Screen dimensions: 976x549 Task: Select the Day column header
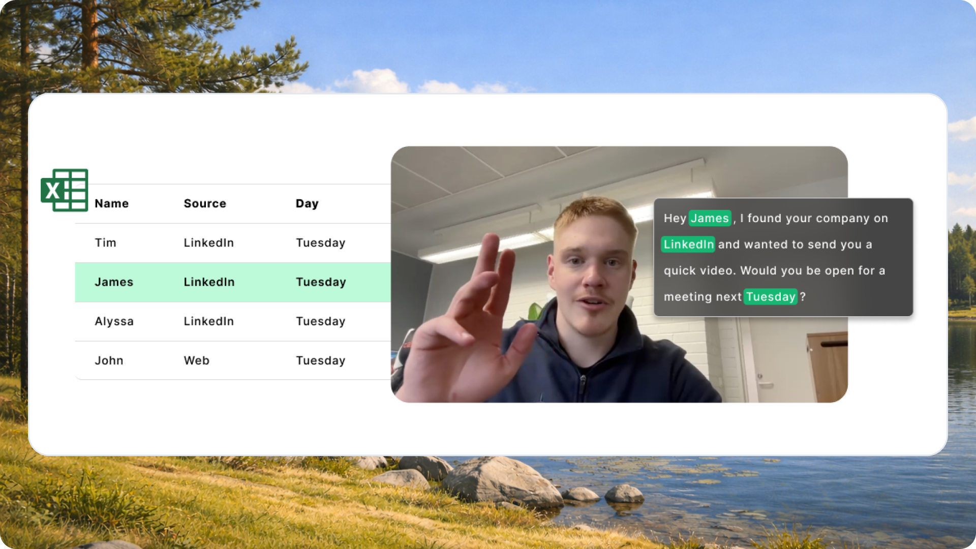coord(307,203)
